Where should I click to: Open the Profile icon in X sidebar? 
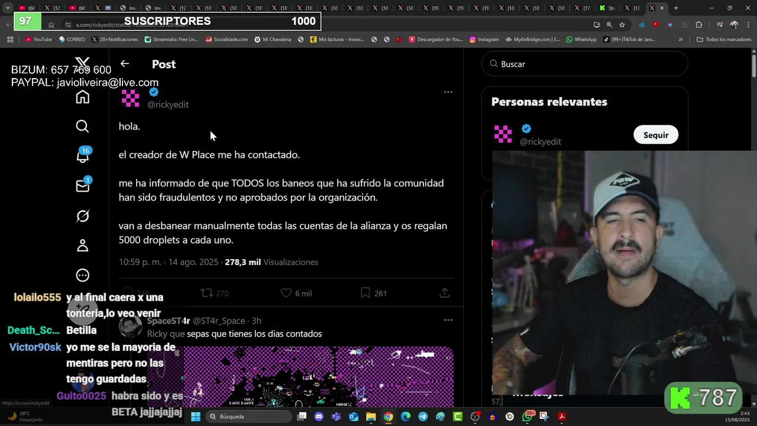pos(83,246)
